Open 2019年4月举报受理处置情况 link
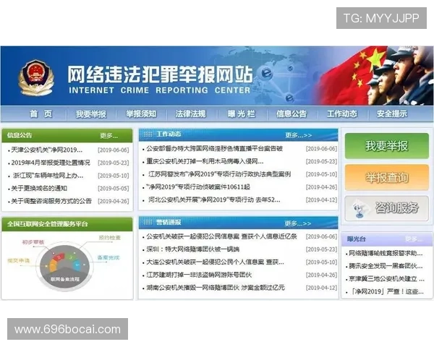This screenshot has width=434, height=347. pyautogui.click(x=51, y=163)
